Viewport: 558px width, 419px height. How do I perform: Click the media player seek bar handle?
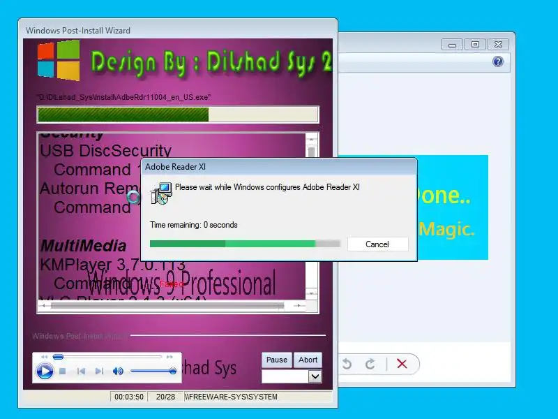coord(58,357)
